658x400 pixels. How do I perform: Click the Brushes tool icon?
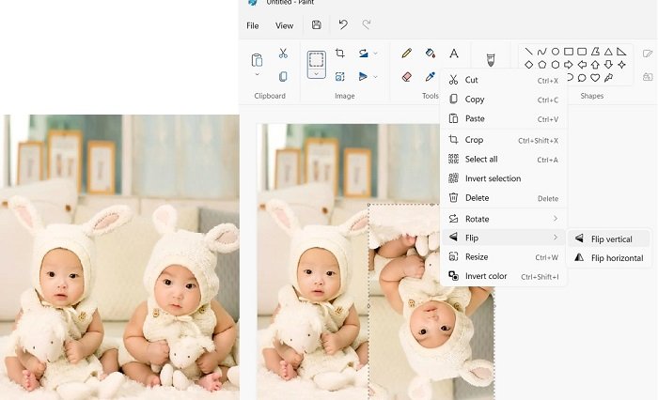point(490,58)
